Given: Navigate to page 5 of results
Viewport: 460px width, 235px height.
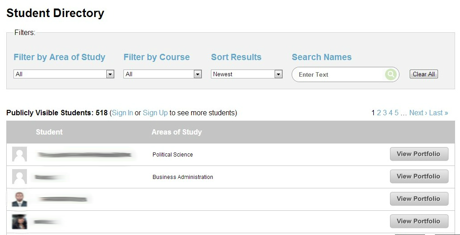Looking at the screenshot, I should pos(396,113).
